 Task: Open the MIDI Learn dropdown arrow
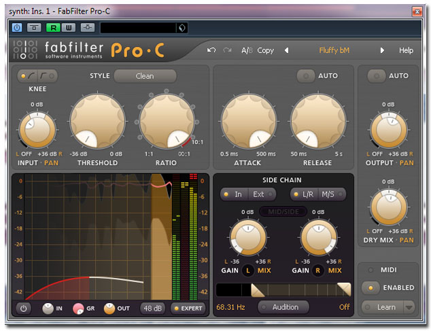[x=409, y=307]
